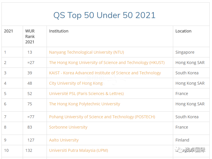Click rank number 4 in City University row

click(5, 83)
